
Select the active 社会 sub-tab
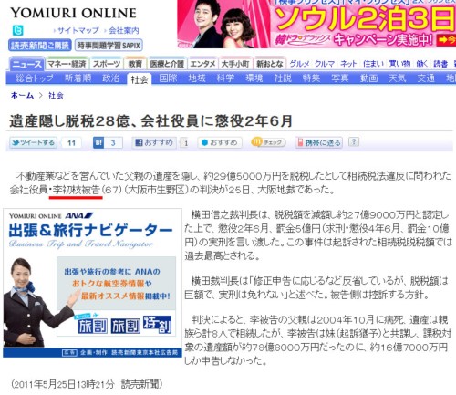pyautogui.click(x=140, y=79)
